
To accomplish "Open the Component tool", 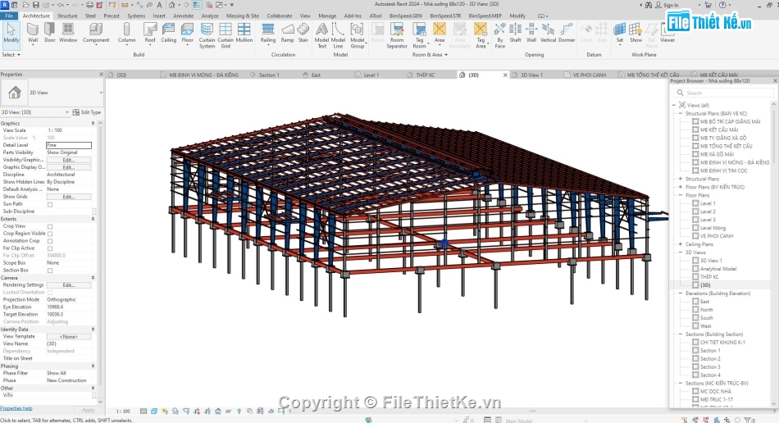I will coord(96,33).
